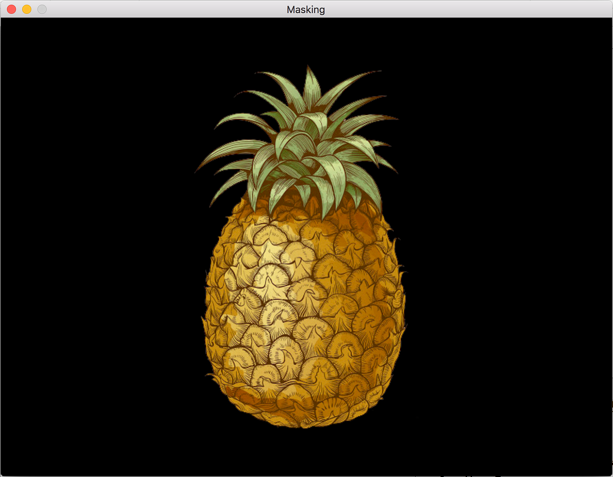613x477 pixels.
Task: Click the black area above the leaves
Action: [306, 41]
